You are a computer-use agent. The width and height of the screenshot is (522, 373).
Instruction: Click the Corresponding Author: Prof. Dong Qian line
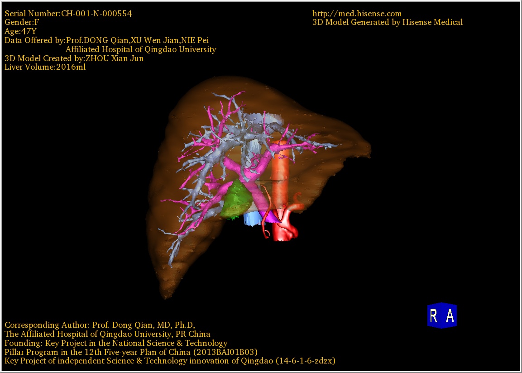(100, 325)
